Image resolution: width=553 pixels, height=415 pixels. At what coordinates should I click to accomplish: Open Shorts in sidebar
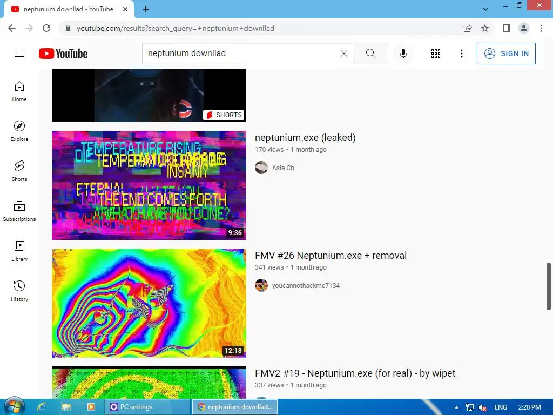19,171
